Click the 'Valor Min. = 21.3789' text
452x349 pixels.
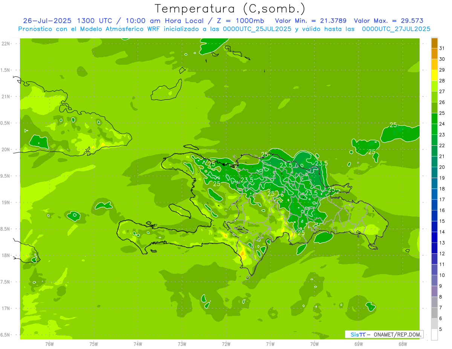(311, 21)
